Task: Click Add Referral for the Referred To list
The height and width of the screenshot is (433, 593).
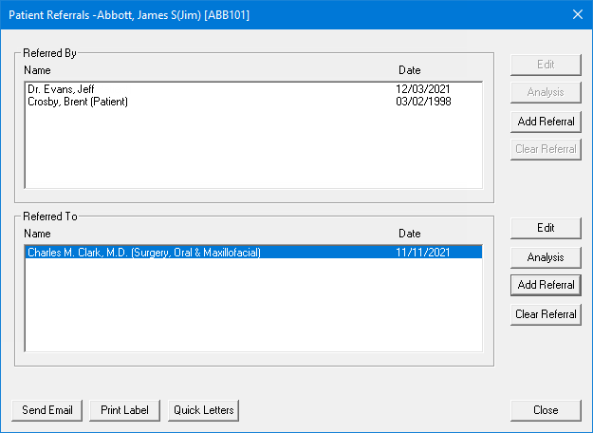Action: point(545,285)
